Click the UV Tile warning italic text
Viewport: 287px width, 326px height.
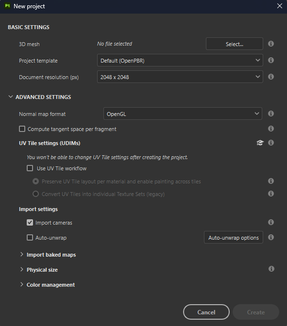(107, 157)
